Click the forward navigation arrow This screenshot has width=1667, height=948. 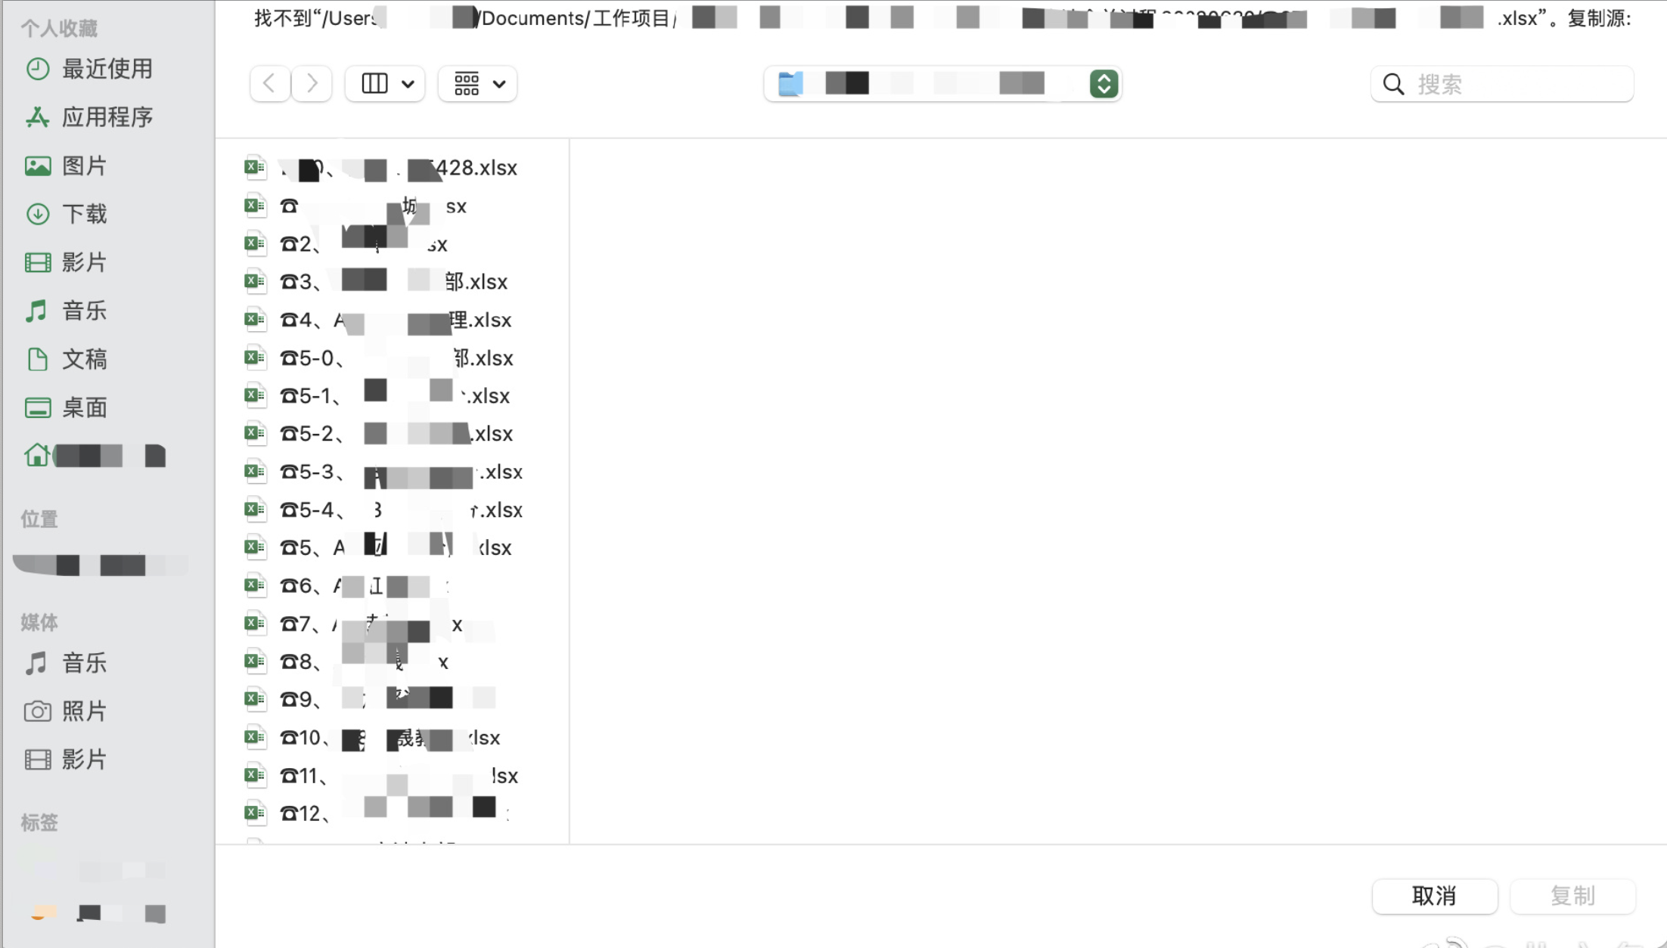(x=312, y=83)
